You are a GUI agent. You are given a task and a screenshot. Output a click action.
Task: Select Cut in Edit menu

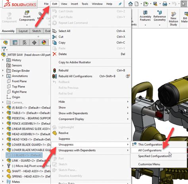91,37
